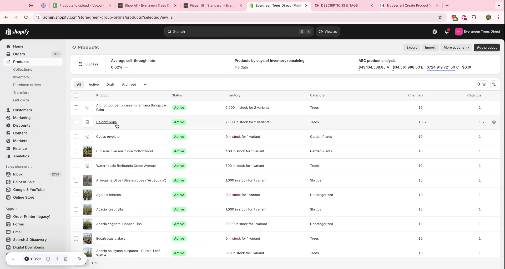Screen dimensions: 505x269
Task: Open the channels dropdown on Delonix regia row
Action: coord(423,122)
